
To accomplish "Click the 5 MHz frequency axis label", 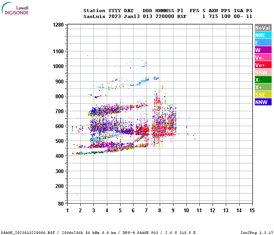I will [x=120, y=210].
